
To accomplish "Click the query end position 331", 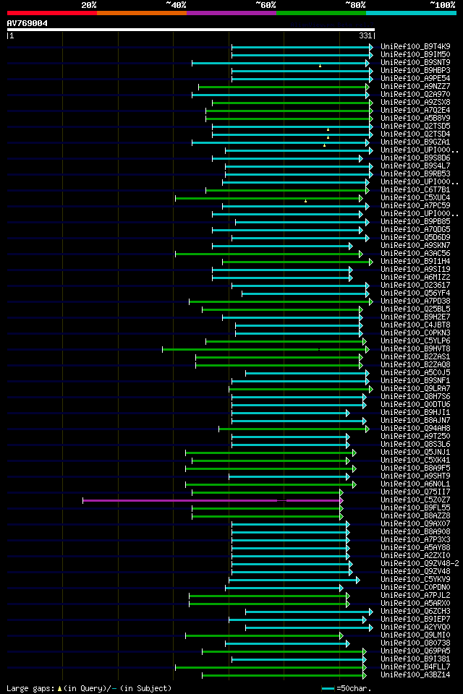I will 365,35.
